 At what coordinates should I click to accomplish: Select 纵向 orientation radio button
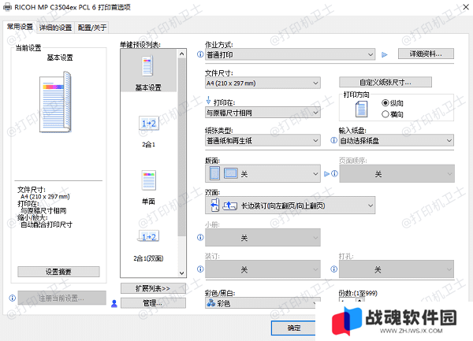[385, 103]
